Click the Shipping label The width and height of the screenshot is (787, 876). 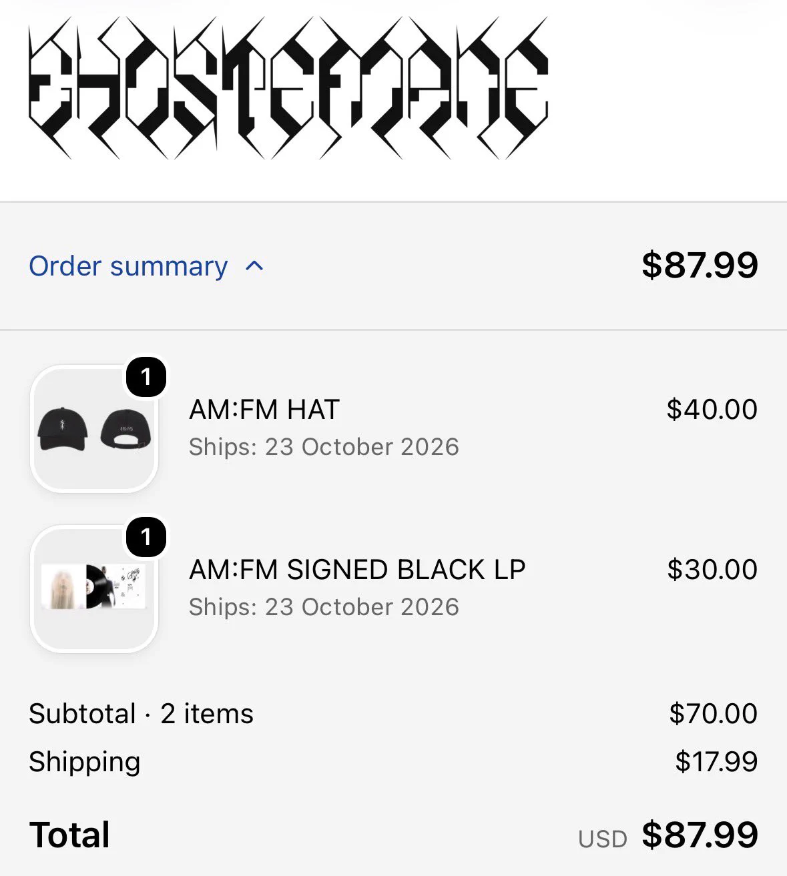point(85,762)
